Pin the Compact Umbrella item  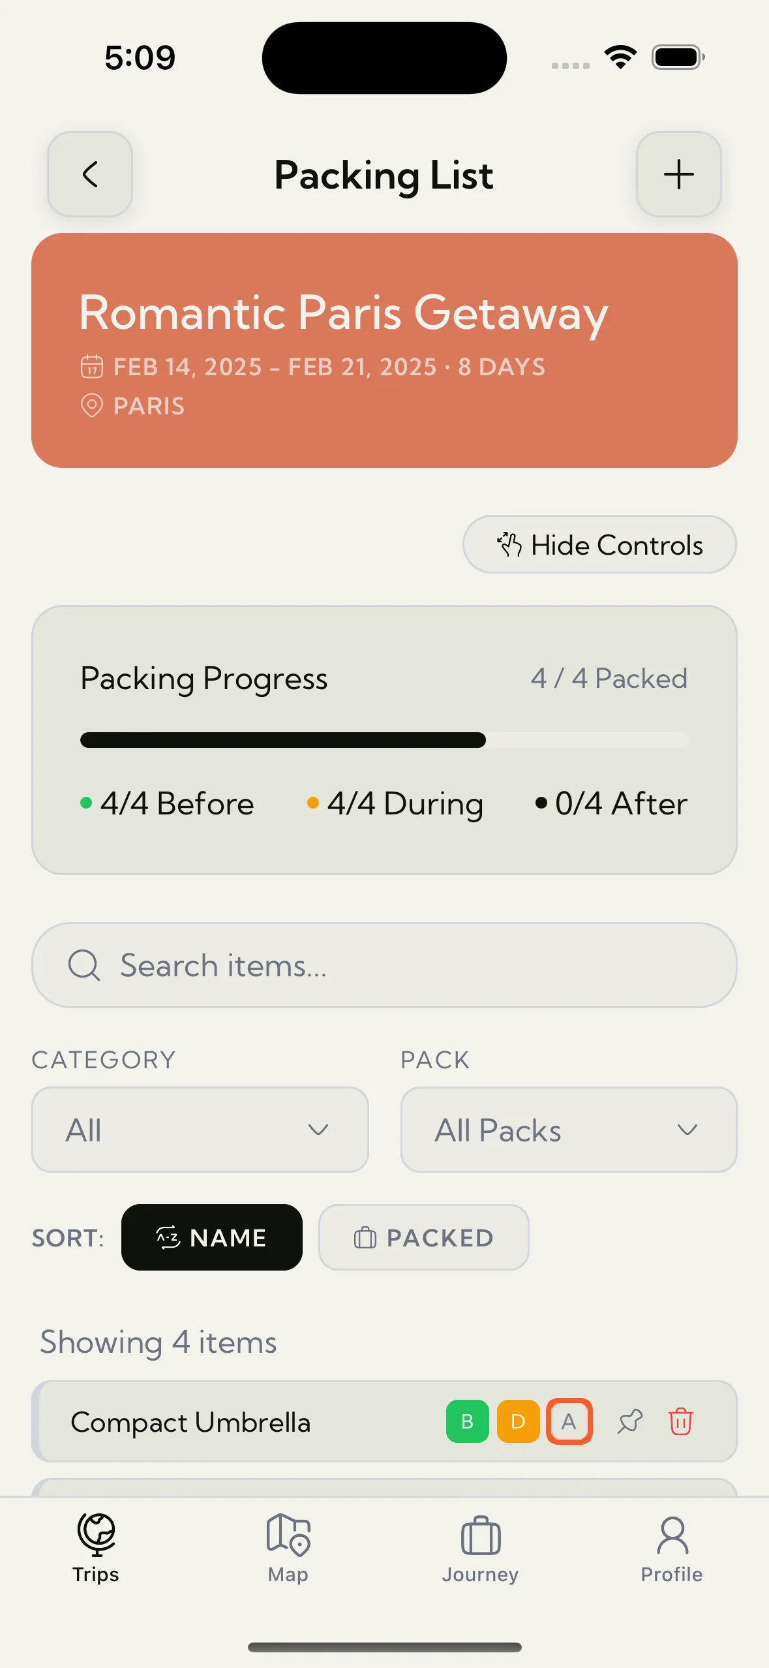click(x=630, y=1421)
